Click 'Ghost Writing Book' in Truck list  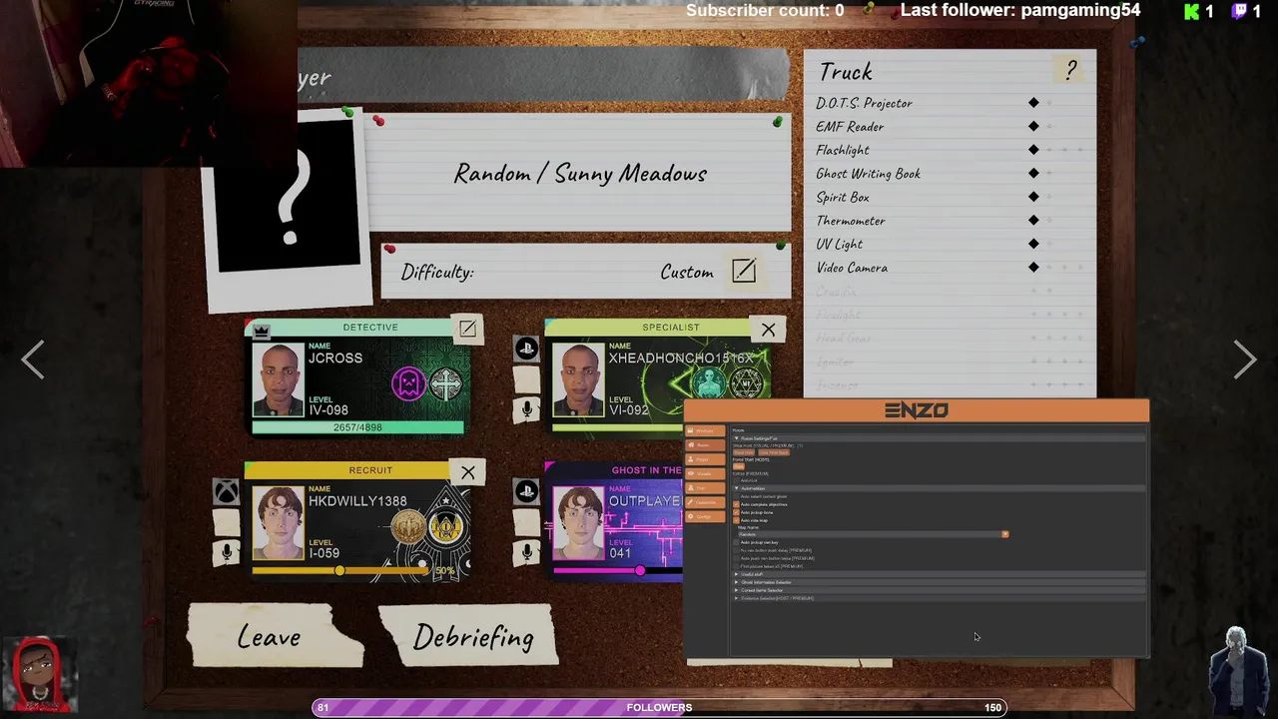pos(869,174)
